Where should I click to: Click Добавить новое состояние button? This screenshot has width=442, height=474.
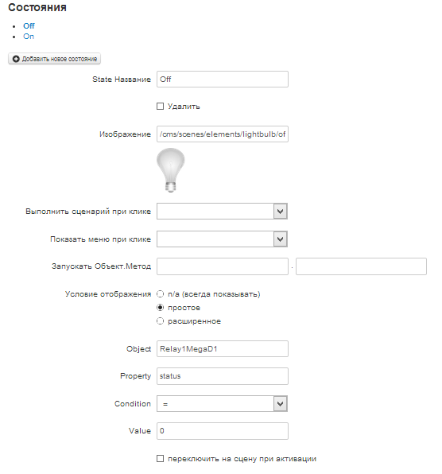(54, 59)
